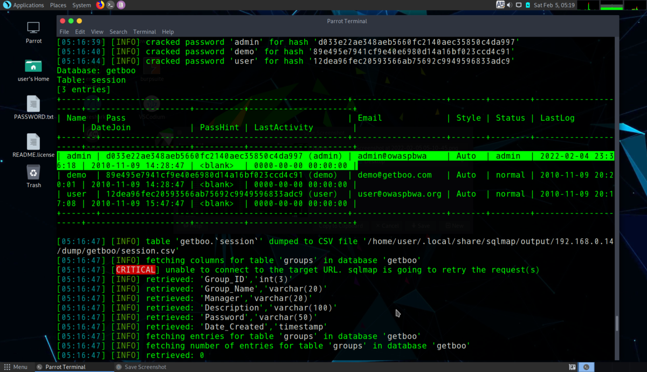Check the battery status icon
The image size is (647, 372).
point(528,5)
